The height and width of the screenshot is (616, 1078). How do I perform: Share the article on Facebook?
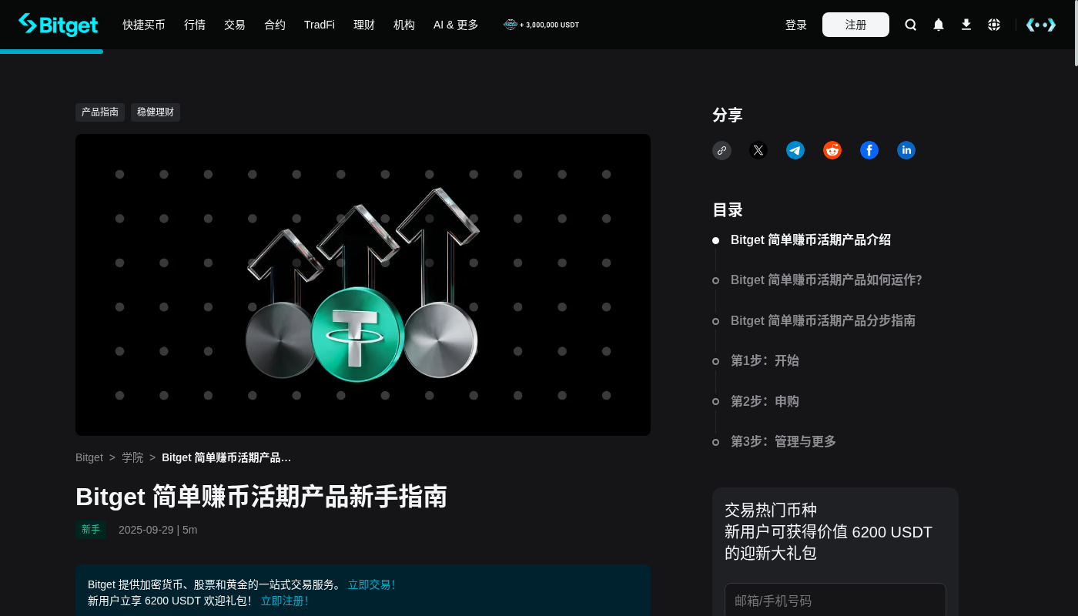869,150
